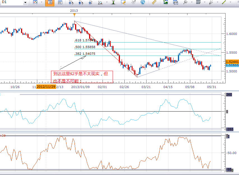Select the ruler measurement tool
The image size is (239, 175).
pos(154,2)
